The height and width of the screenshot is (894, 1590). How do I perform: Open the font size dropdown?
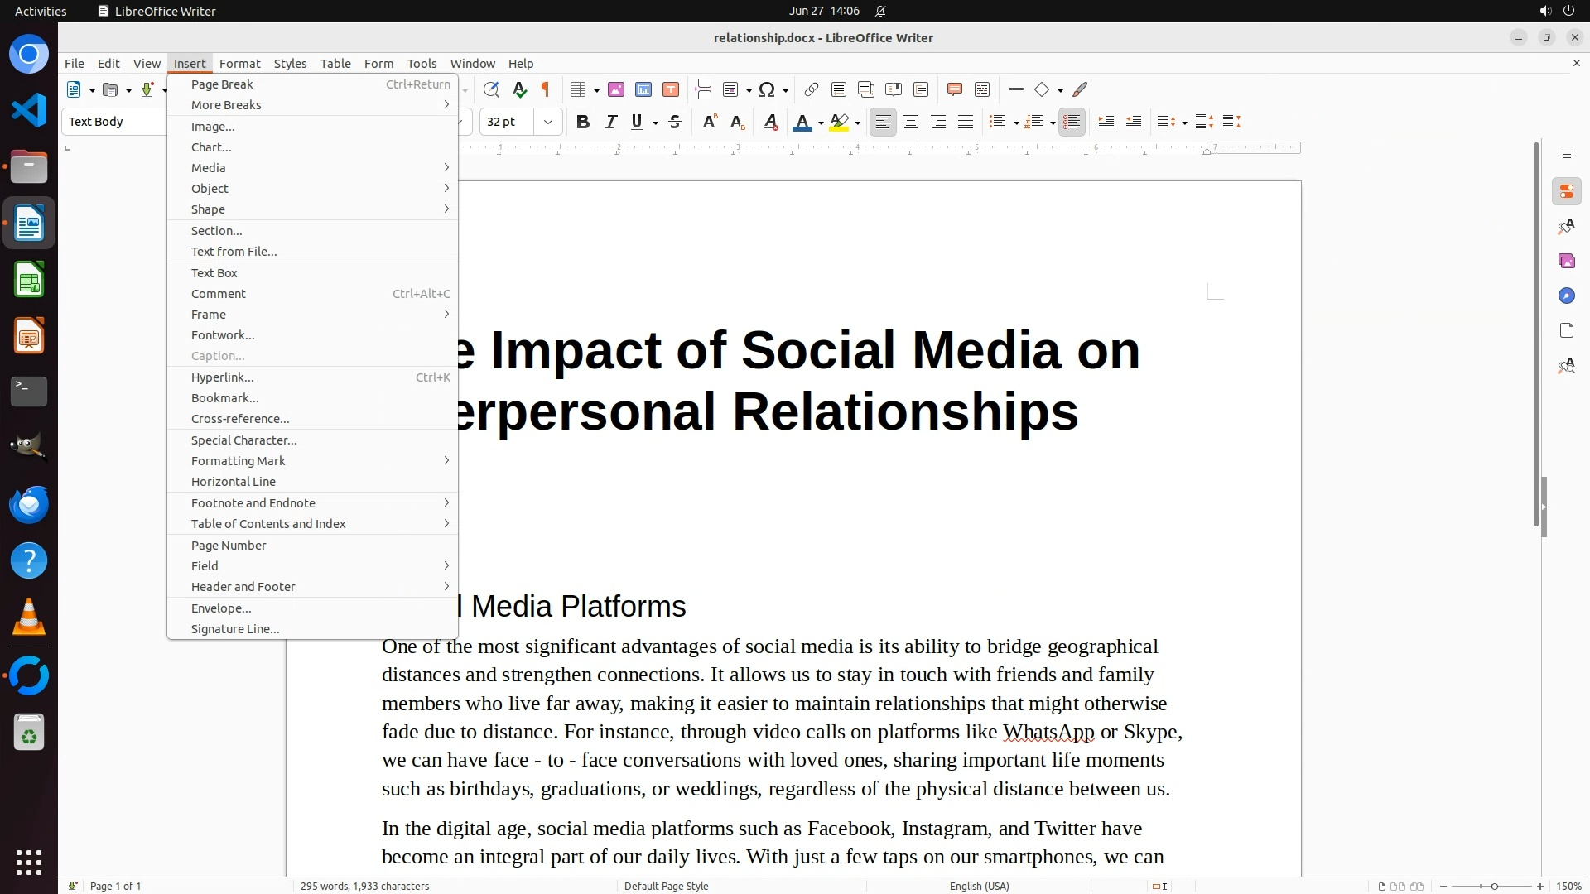(x=547, y=123)
